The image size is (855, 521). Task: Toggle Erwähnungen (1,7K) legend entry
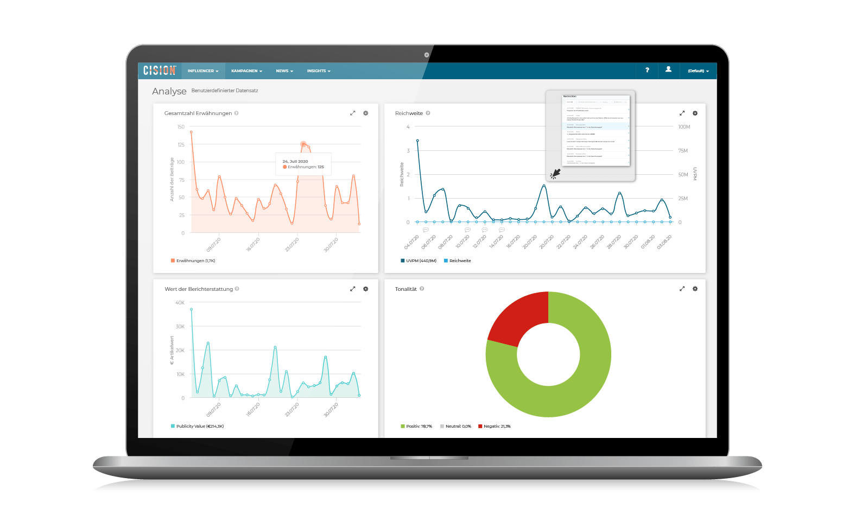[x=193, y=260]
